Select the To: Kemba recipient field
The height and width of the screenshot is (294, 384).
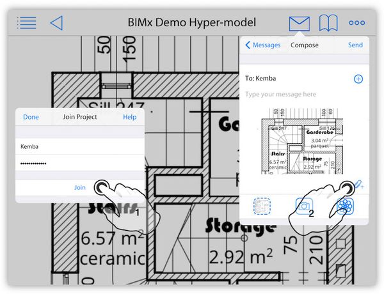pyautogui.click(x=304, y=78)
